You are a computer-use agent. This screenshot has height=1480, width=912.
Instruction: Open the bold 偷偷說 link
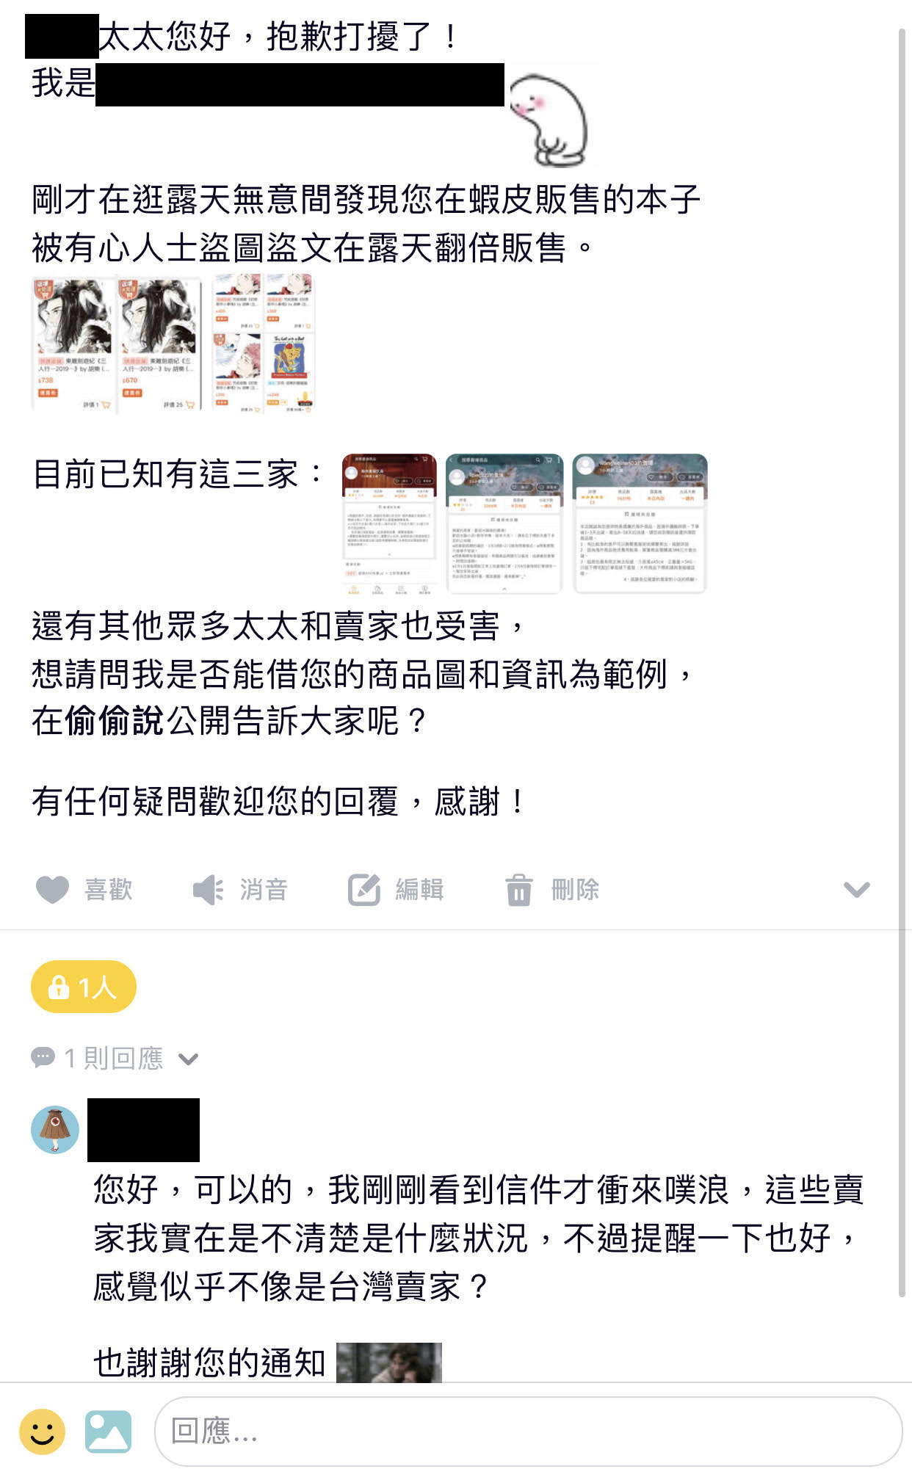(x=115, y=721)
